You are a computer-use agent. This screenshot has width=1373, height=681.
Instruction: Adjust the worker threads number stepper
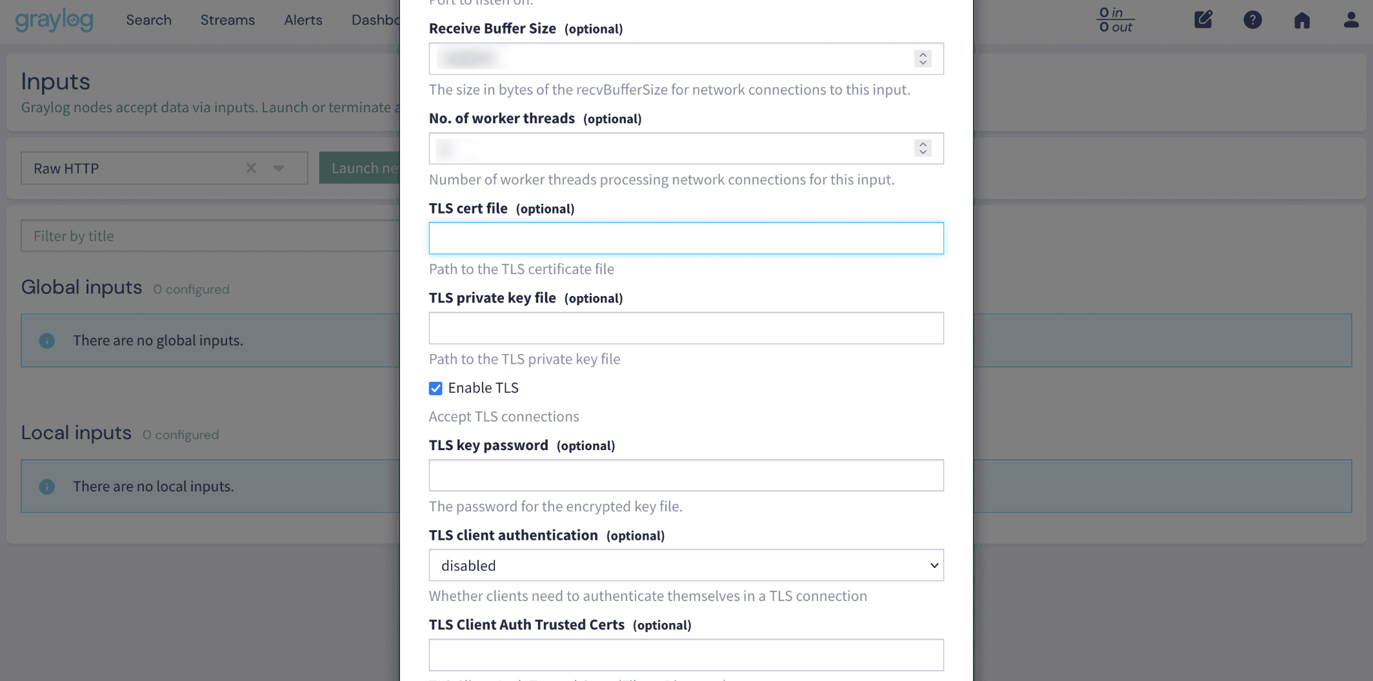(923, 148)
